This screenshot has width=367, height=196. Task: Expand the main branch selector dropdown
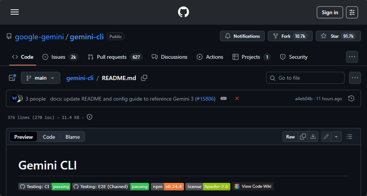[x=40, y=78]
